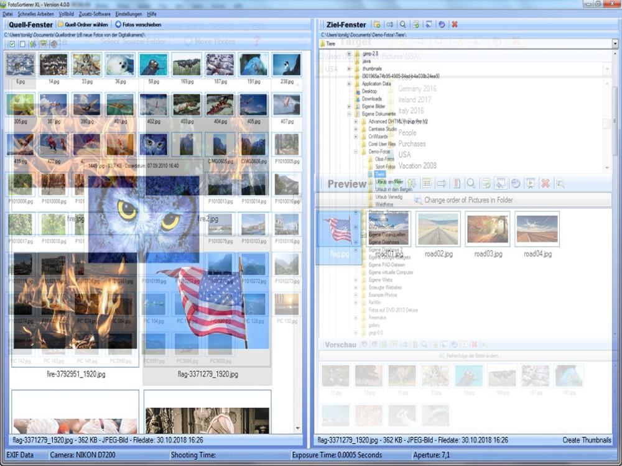Click the red delete icon in Preview toolbar
This screenshot has height=466, width=622.
tap(545, 183)
